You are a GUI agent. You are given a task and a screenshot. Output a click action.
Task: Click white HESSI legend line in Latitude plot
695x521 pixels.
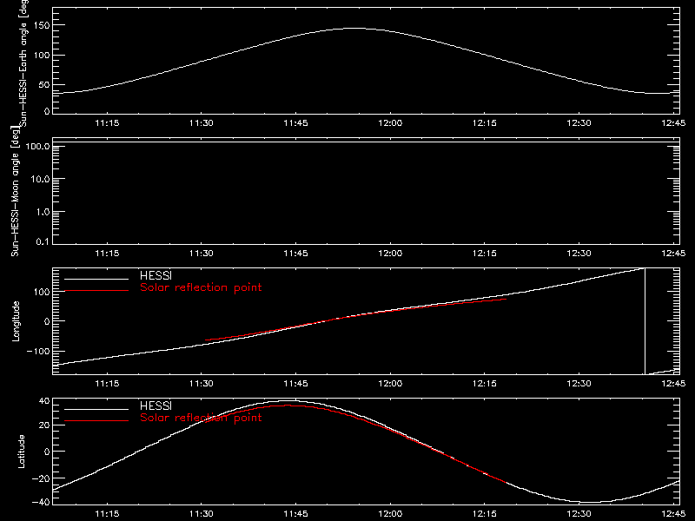pos(96,409)
